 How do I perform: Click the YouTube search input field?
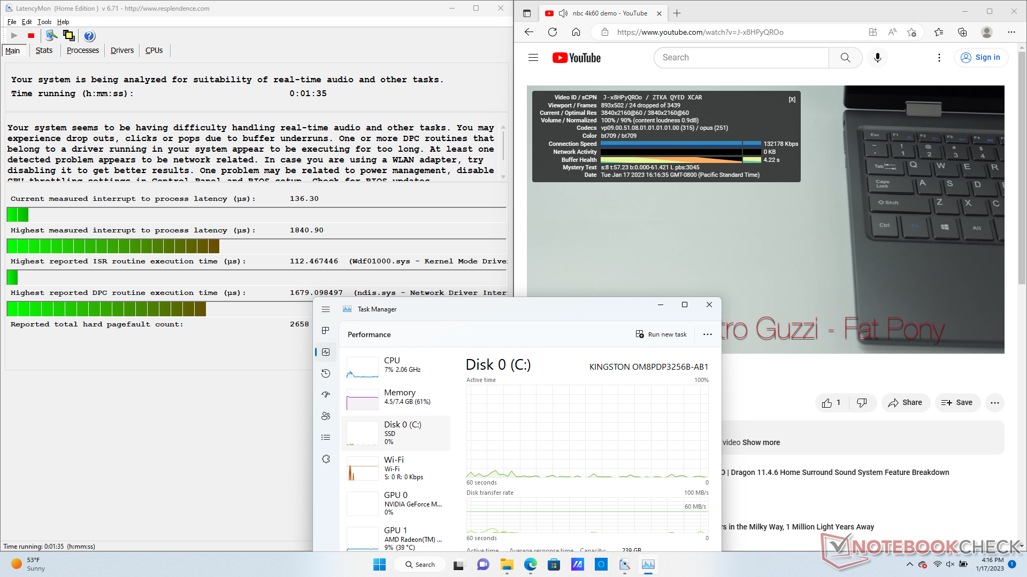click(x=741, y=58)
